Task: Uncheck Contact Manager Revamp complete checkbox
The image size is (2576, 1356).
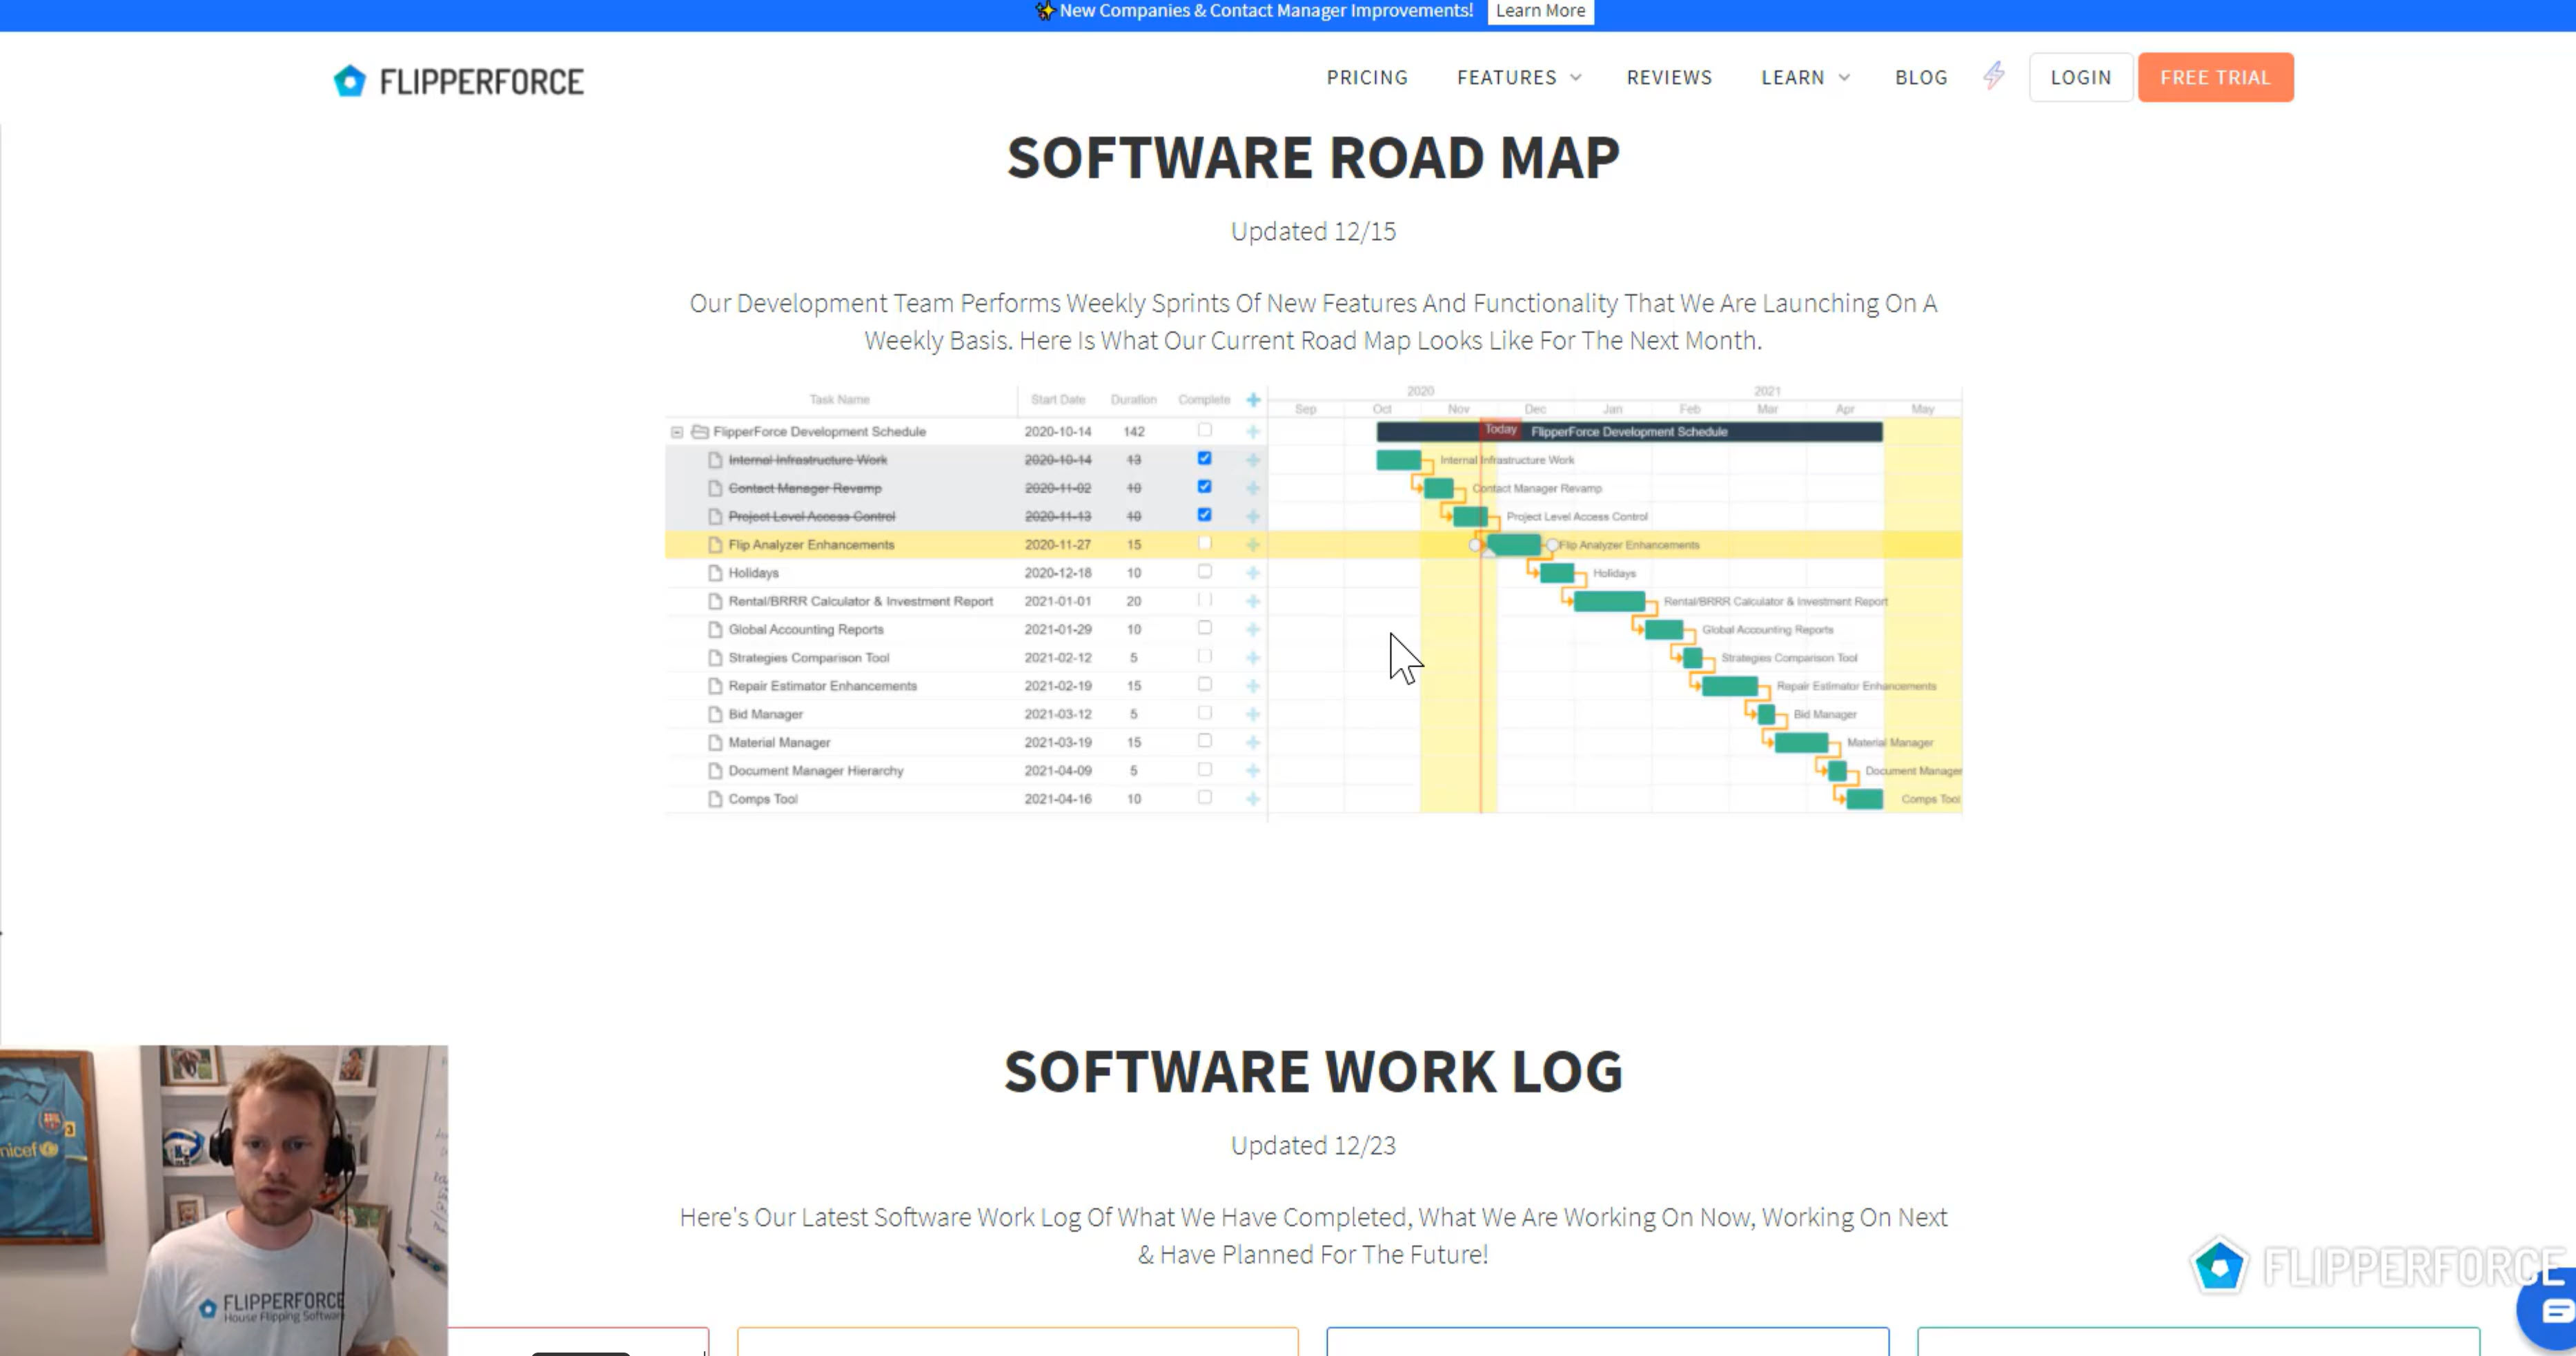Action: tap(1205, 486)
